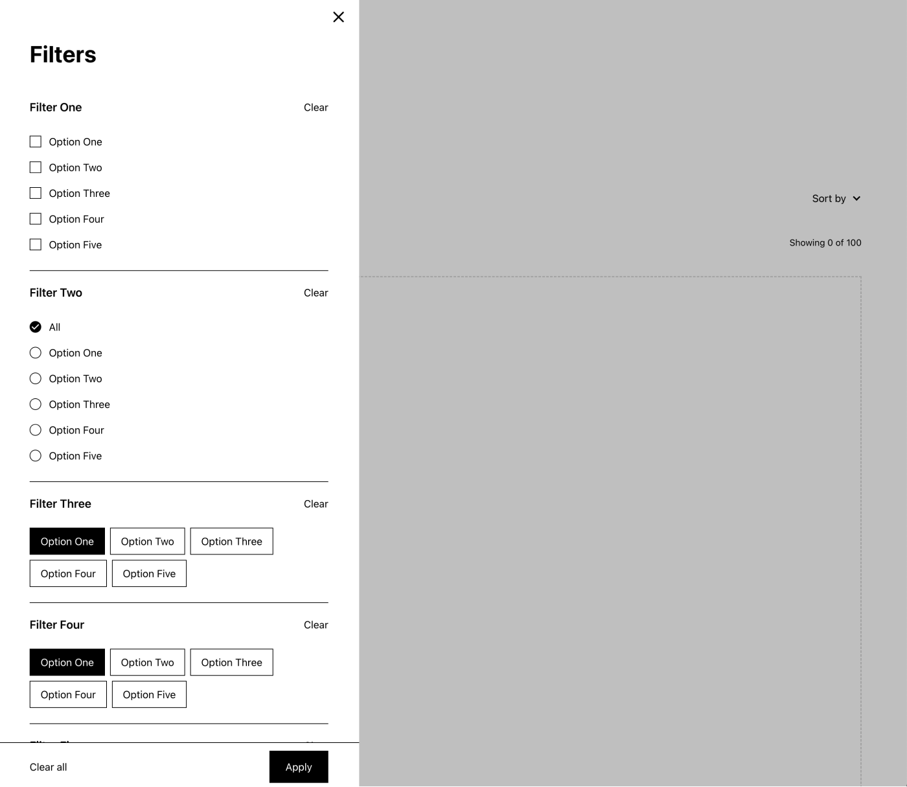907x787 pixels.
Task: Apply the selected filters
Action: point(299,767)
